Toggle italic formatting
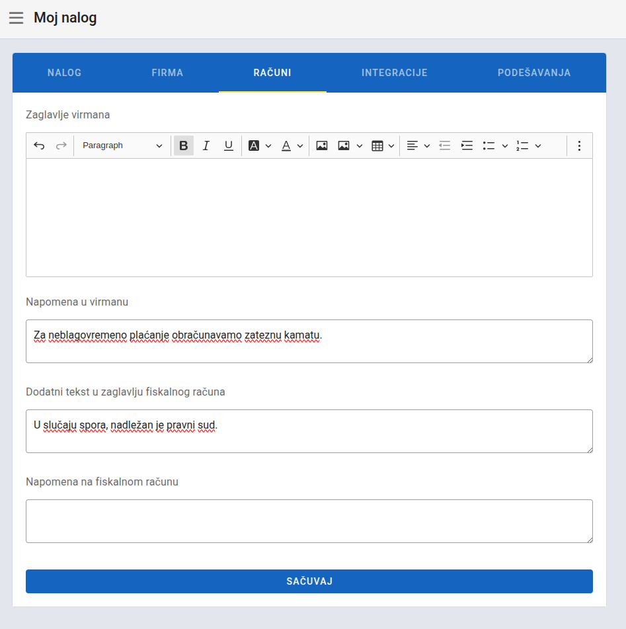 pos(206,146)
